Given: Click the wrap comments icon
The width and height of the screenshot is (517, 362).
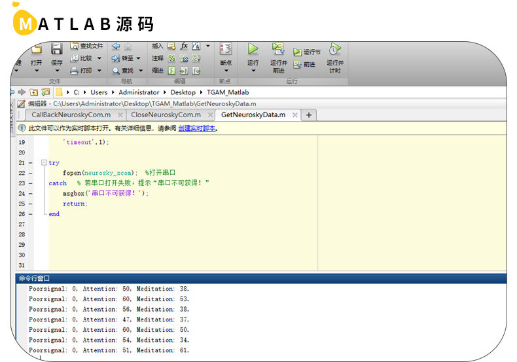Looking at the screenshot, I should [x=196, y=58].
